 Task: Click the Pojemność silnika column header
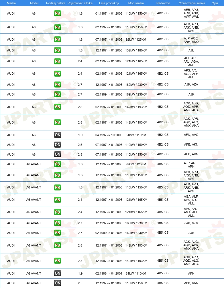pyautogui.click(x=80, y=3)
